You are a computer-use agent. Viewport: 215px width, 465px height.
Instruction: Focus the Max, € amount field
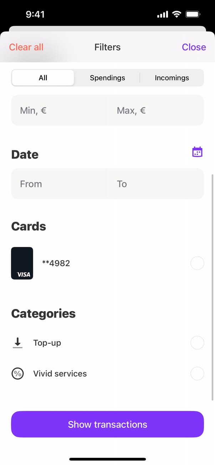point(155,110)
